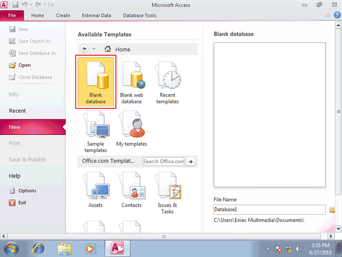
Task: Open My templates
Action: pos(131,128)
